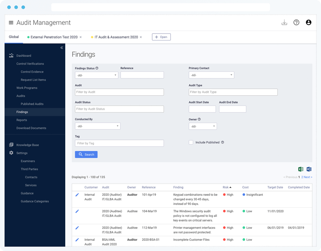
Task: Export findings to Excel
Action: tap(301, 169)
